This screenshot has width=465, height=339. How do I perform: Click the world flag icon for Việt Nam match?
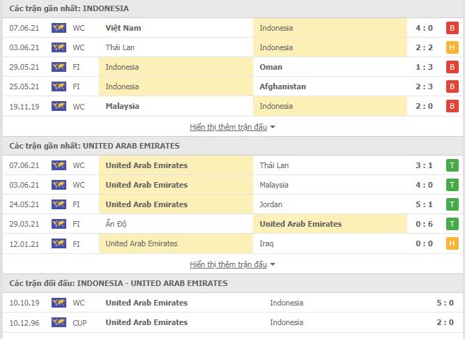59,28
